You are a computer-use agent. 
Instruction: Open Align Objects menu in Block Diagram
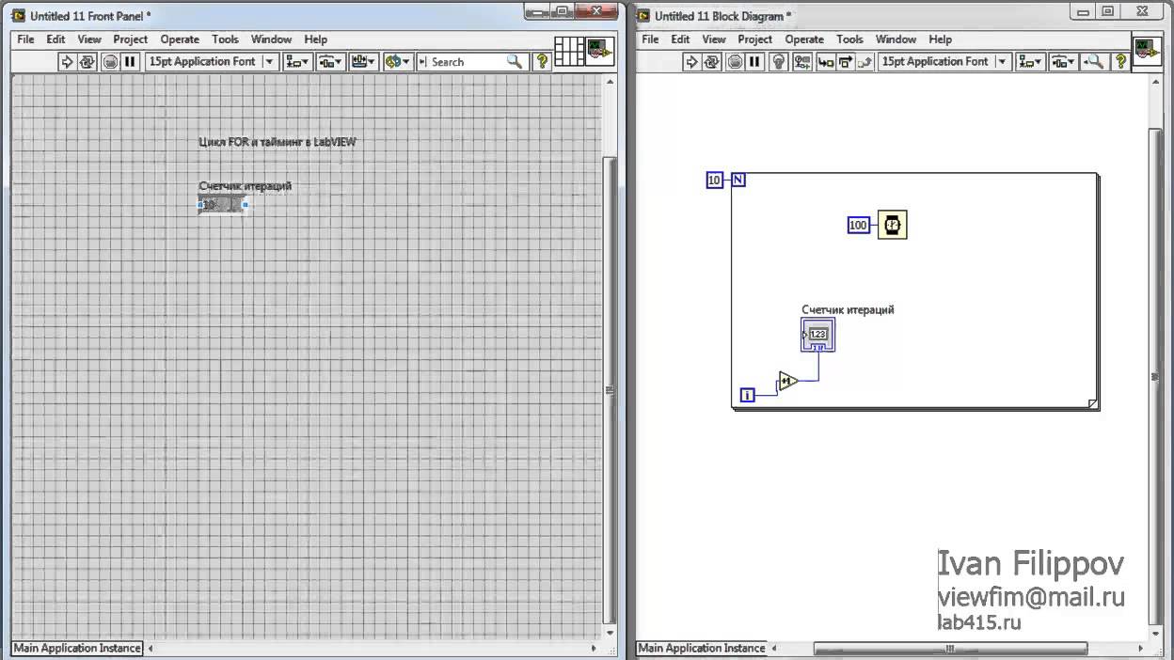(x=1031, y=62)
